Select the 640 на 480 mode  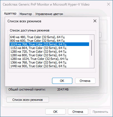pos(49,37)
